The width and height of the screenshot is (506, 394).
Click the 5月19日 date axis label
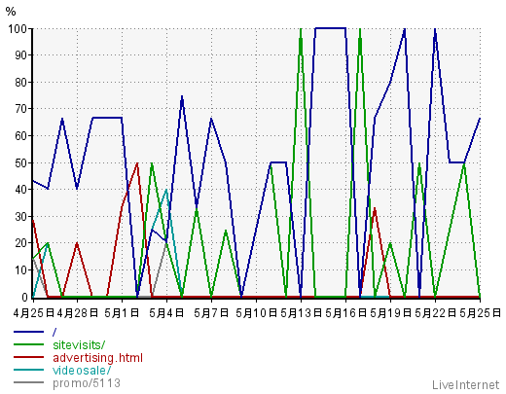(x=391, y=313)
